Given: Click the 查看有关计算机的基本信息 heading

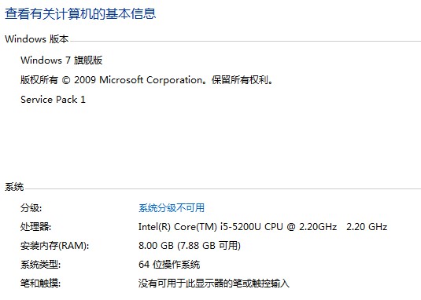Looking at the screenshot, I should tap(80, 13).
